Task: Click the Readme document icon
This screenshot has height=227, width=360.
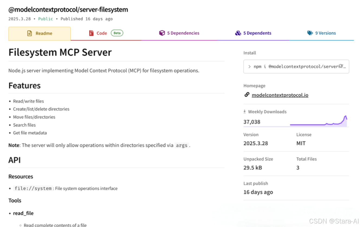Action: [30, 33]
